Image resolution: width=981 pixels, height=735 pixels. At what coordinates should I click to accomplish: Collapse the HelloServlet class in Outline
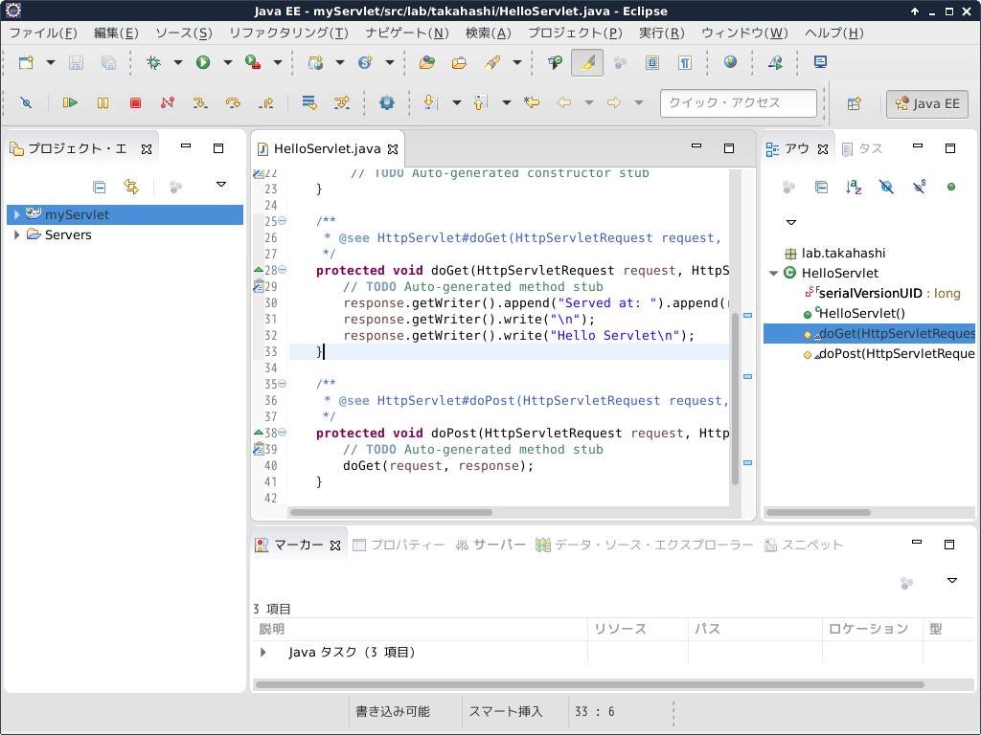(x=773, y=273)
